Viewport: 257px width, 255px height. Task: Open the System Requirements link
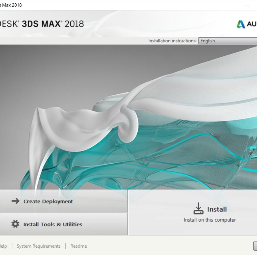pyautogui.click(x=39, y=246)
